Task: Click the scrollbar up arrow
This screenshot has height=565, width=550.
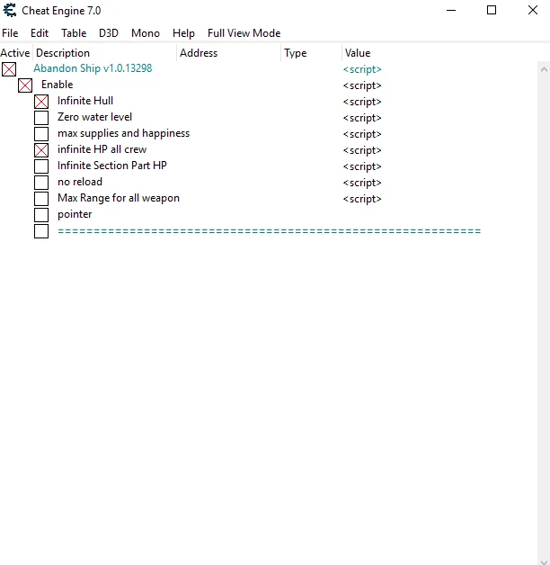Action: (x=544, y=69)
